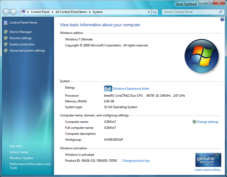The width and height of the screenshot is (227, 177).
Task: Click the Full computer name value JCBWin7
Action: (110, 128)
